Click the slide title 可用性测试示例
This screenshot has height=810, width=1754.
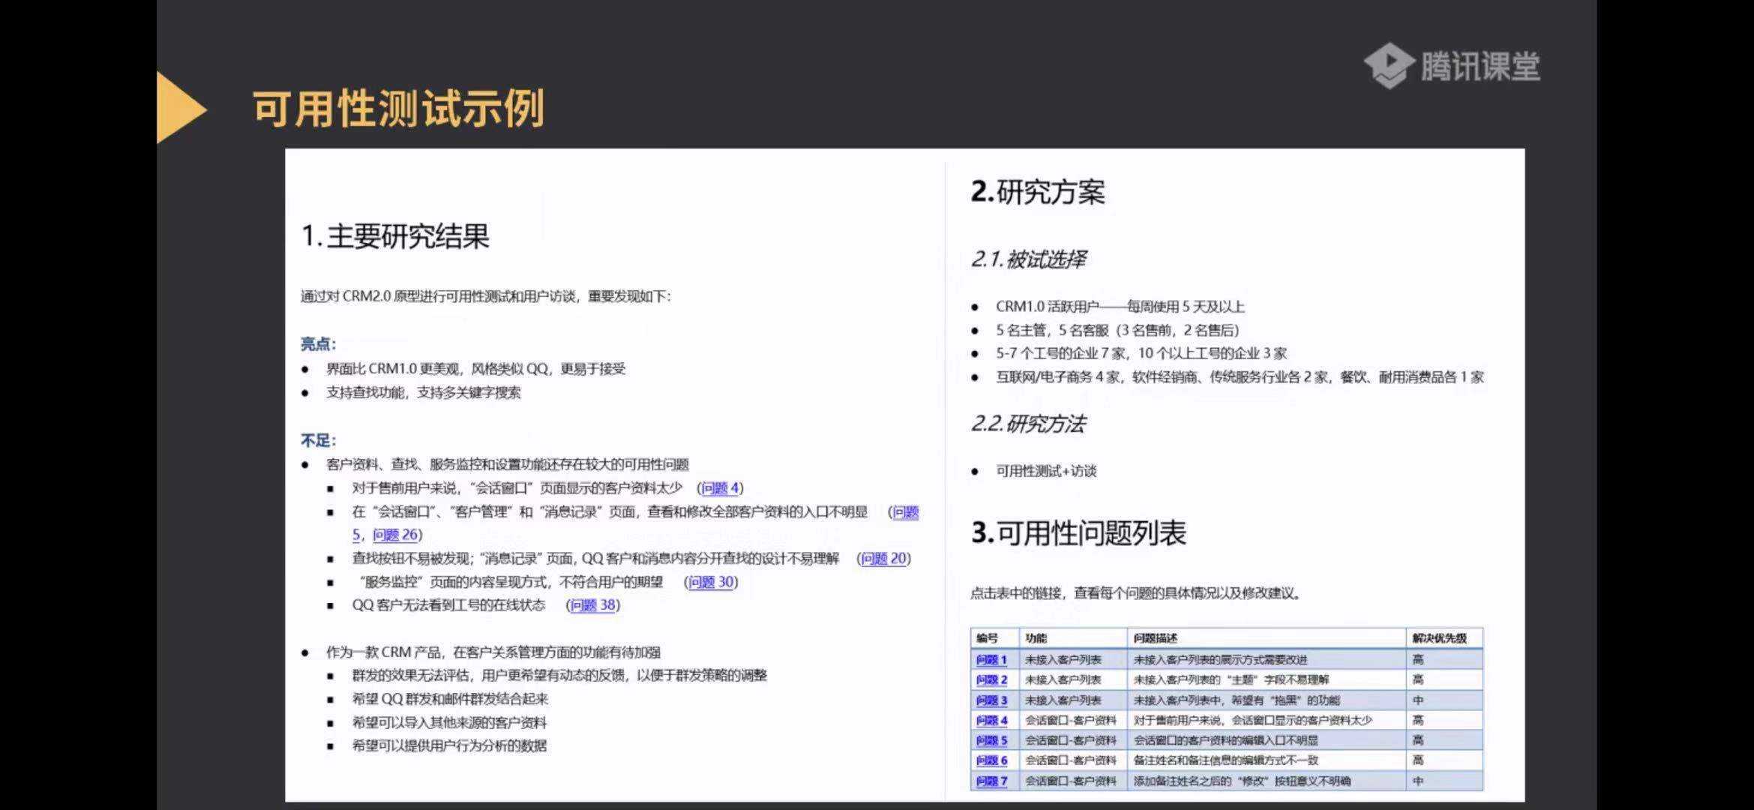point(398,108)
